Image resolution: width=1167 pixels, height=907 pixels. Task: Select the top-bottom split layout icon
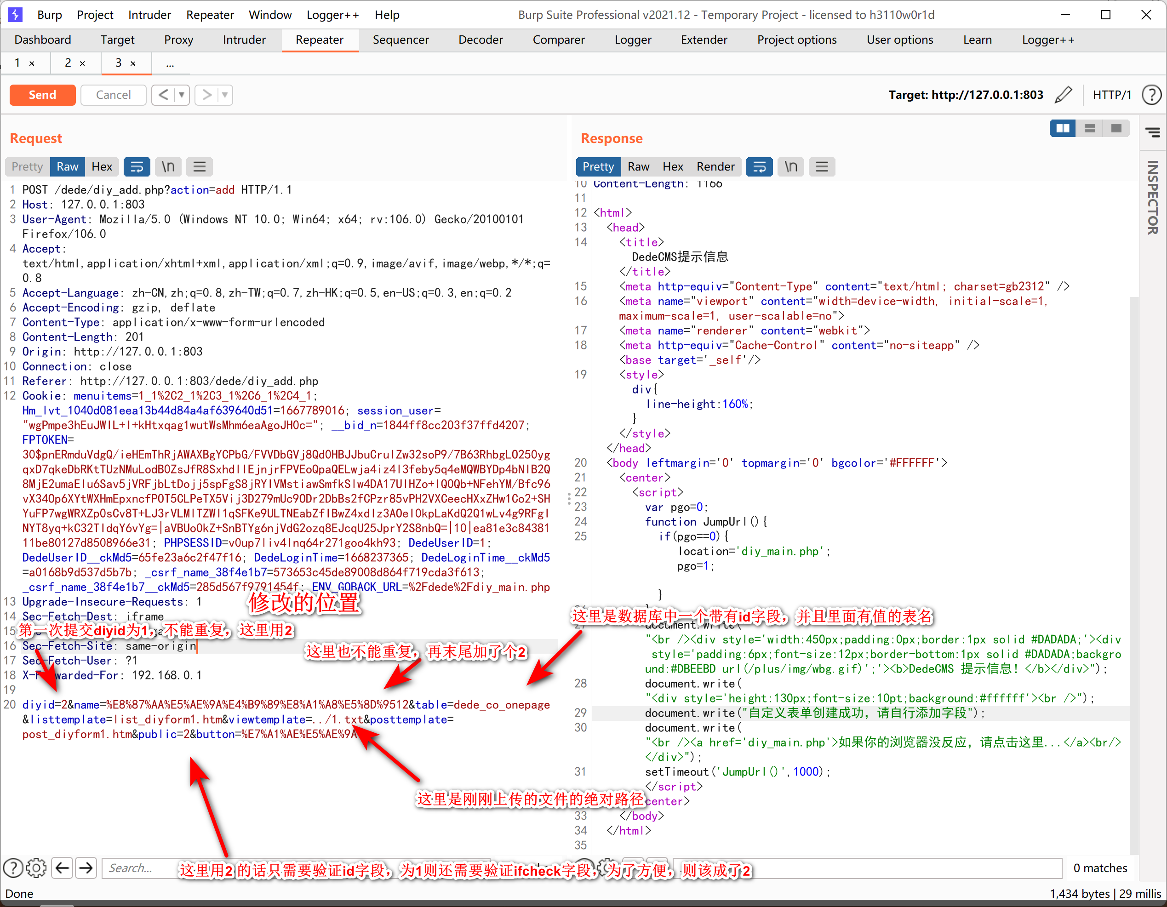[x=1089, y=128]
